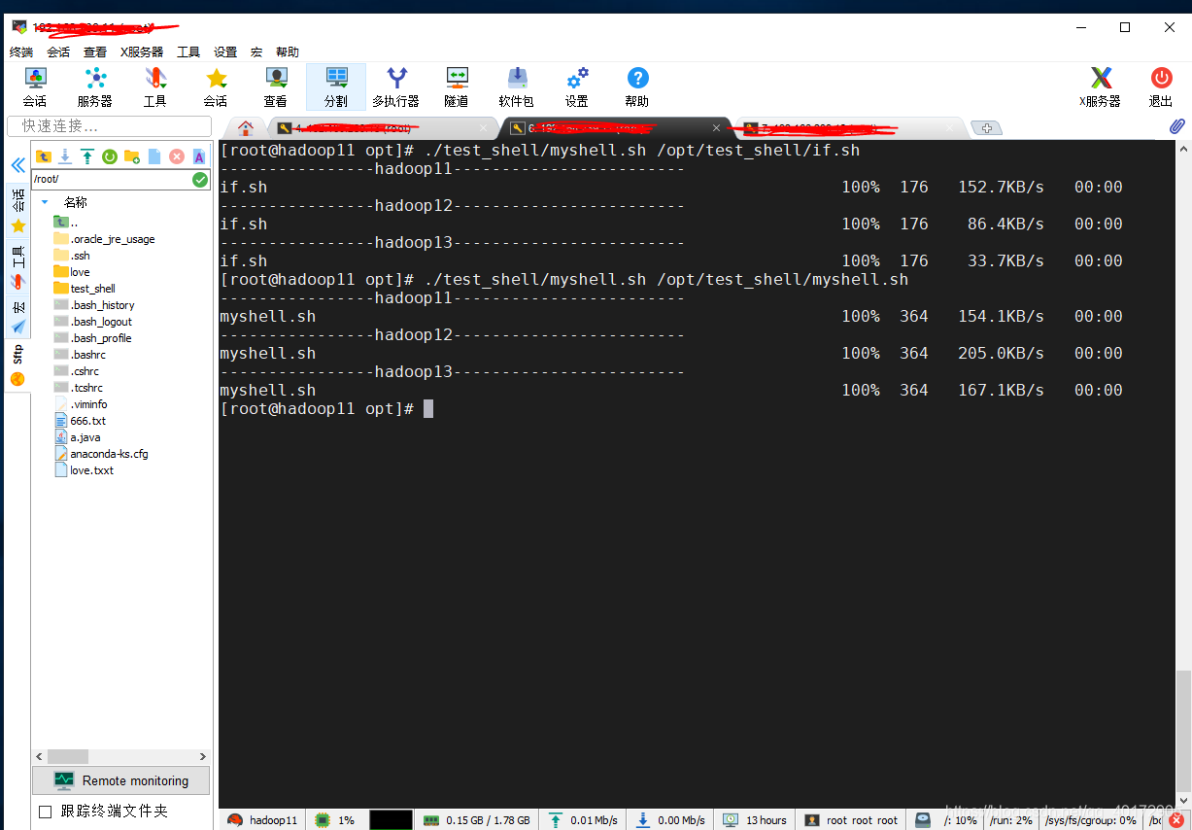
Task: Create new folder via SFTP toolbar icon
Action: tap(132, 156)
